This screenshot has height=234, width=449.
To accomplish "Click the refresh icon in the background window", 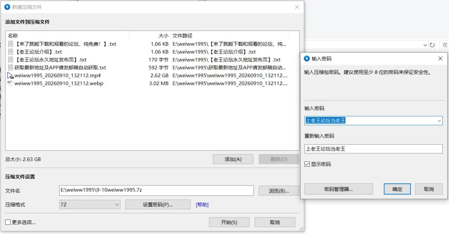I will click(x=432, y=45).
